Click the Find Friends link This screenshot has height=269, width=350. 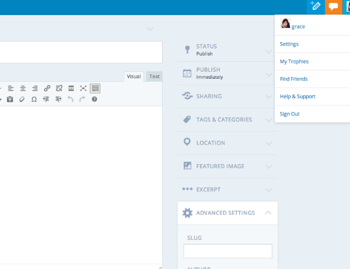pos(293,79)
